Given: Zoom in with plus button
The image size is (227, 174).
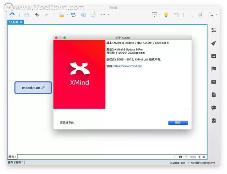Looking at the screenshot, I should [x=199, y=157].
